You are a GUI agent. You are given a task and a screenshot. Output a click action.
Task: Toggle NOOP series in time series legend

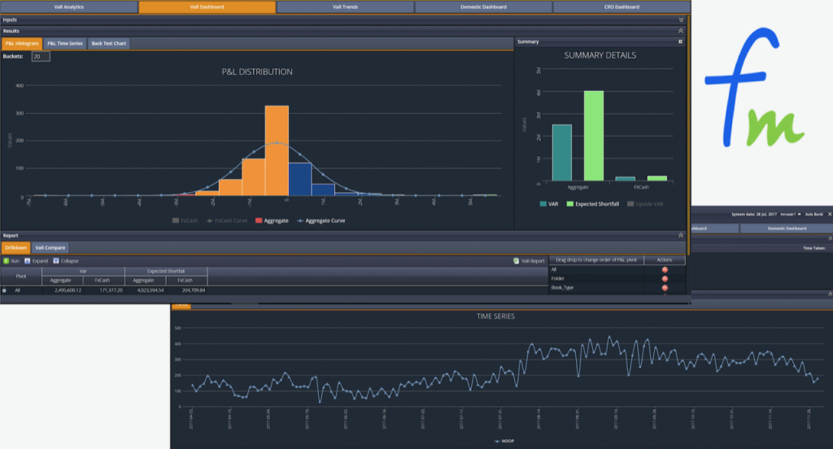504,441
